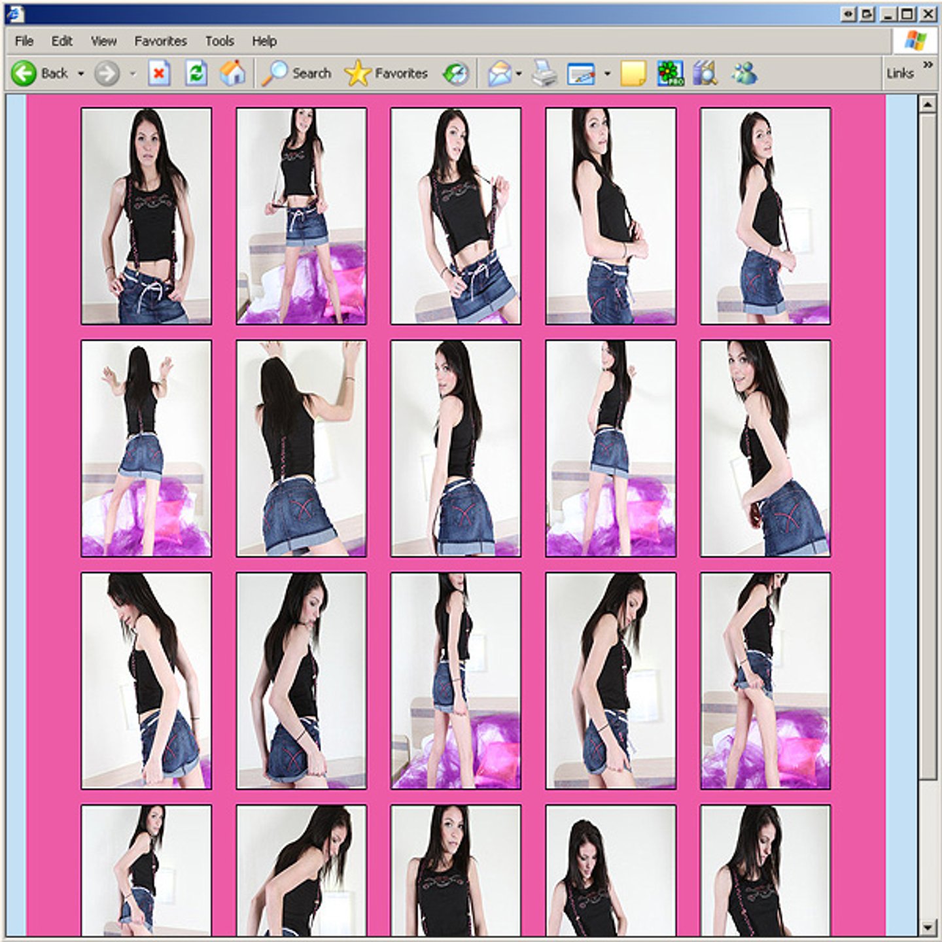Click the Back navigation button

(x=39, y=73)
